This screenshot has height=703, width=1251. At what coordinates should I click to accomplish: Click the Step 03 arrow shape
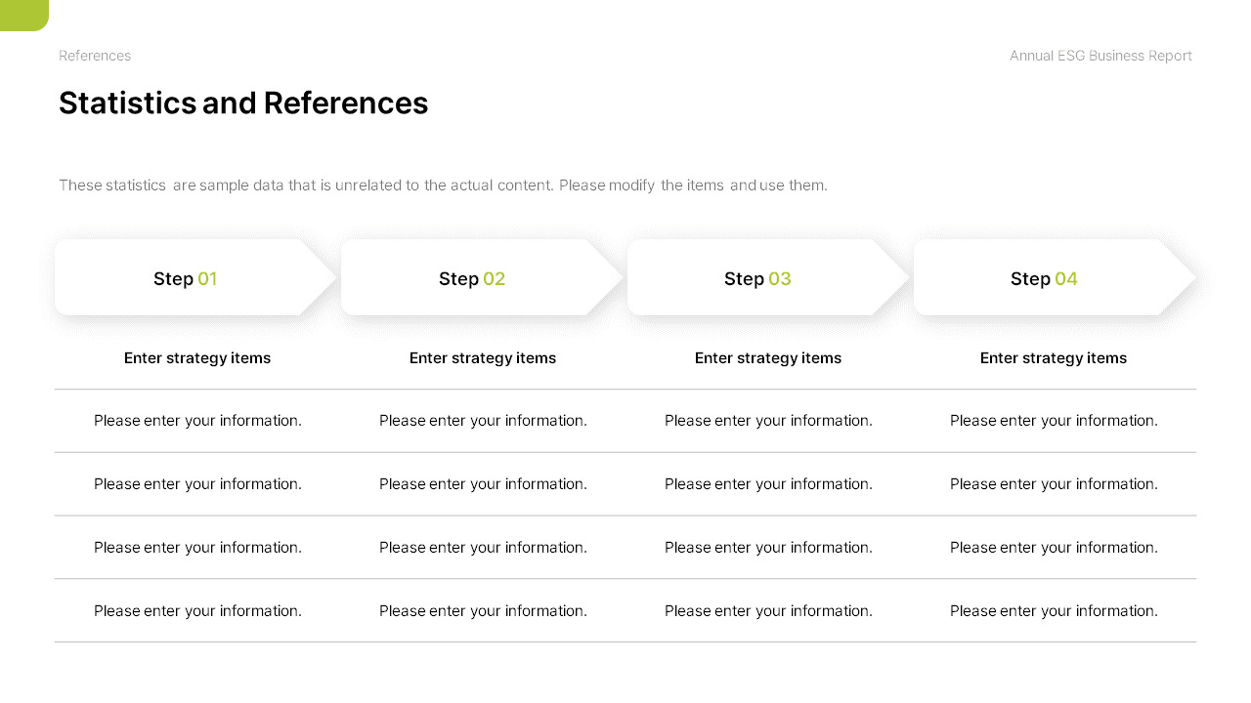768,277
